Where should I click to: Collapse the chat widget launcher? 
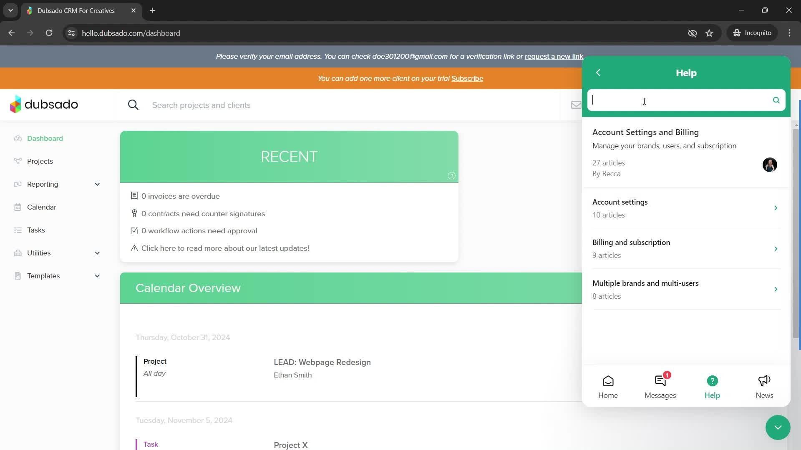pos(778,427)
